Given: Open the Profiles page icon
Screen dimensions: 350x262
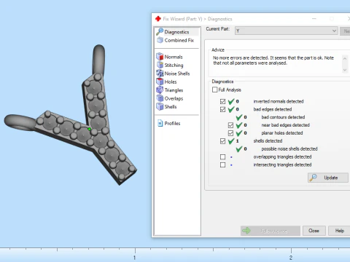Looking at the screenshot, I should (160, 123).
